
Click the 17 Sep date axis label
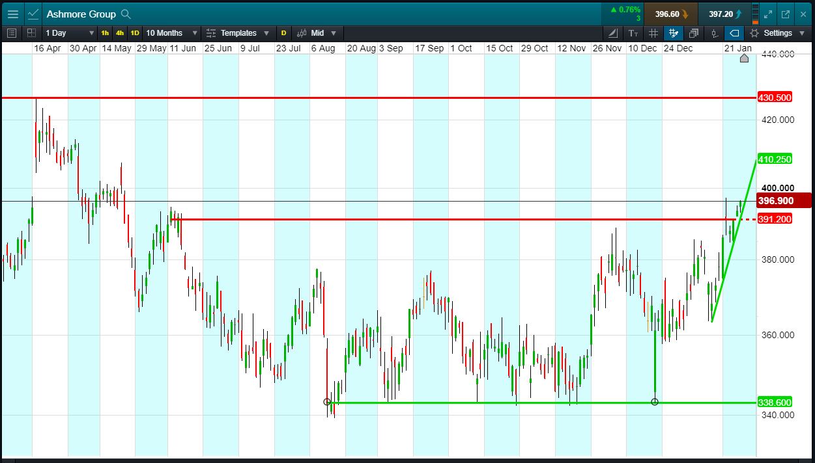click(429, 48)
